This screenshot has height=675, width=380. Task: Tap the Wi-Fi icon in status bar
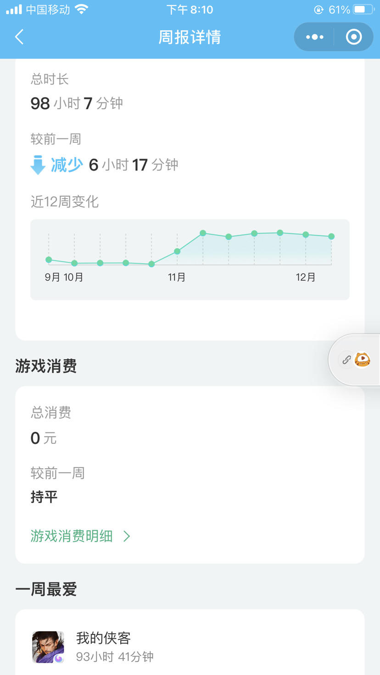coord(82,9)
